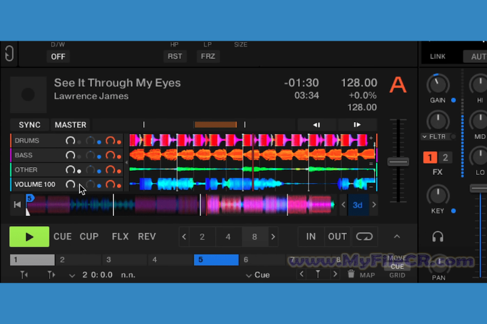Click the KEY knob

[438, 195]
